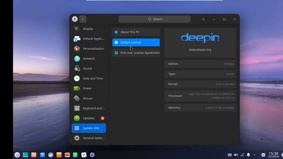Minimize the Control Center window
Image resolution: width=283 pixels, height=159 pixels.
coord(214,19)
